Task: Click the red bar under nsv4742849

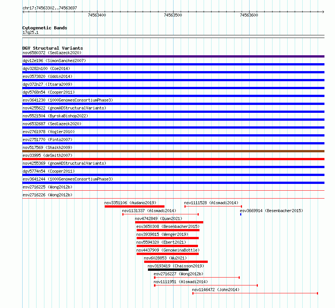Action: pos(169,222)
